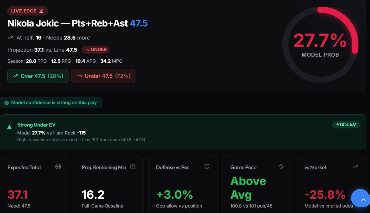Image resolution: width=370 pixels, height=213 pixels.
Task: Click the green triangle icon beside Strong Under EV
Action: tap(9, 127)
